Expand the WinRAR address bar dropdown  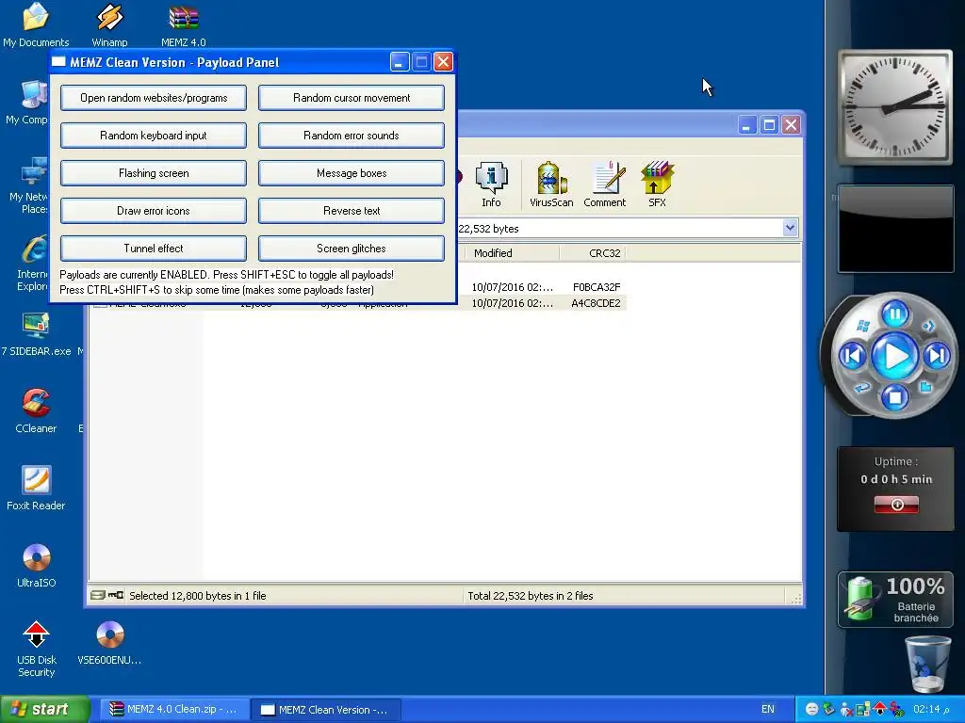coord(790,228)
